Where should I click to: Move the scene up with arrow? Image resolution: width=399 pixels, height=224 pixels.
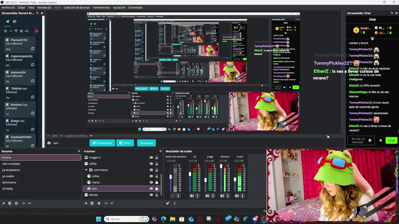[x=23, y=203]
